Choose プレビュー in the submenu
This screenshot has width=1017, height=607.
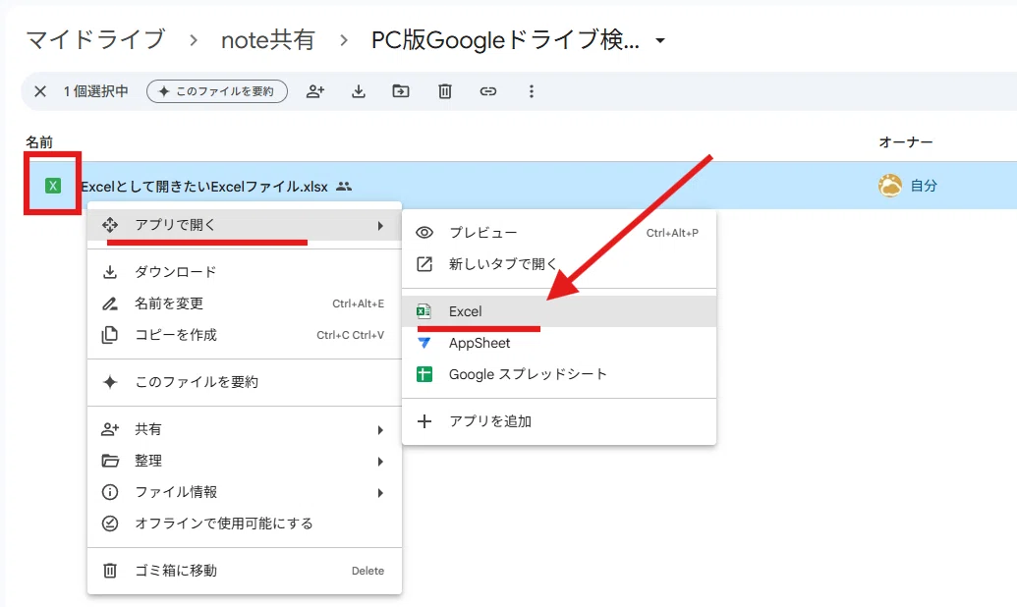pyautogui.click(x=559, y=233)
